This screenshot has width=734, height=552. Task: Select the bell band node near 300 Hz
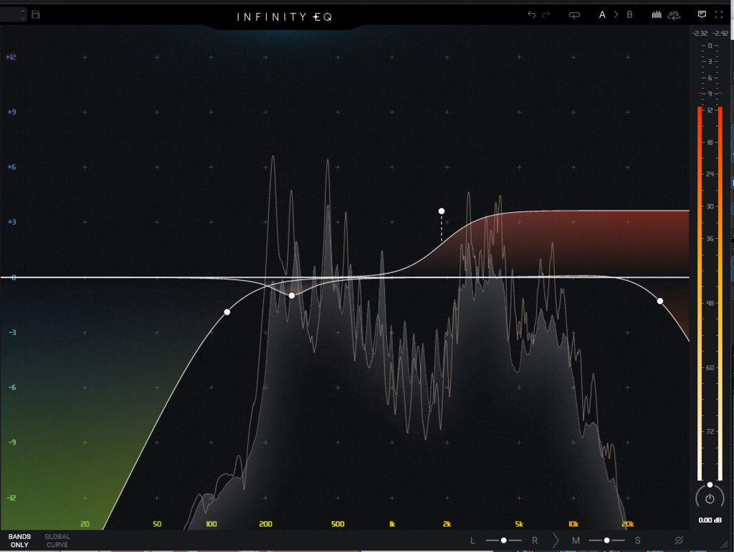point(292,296)
